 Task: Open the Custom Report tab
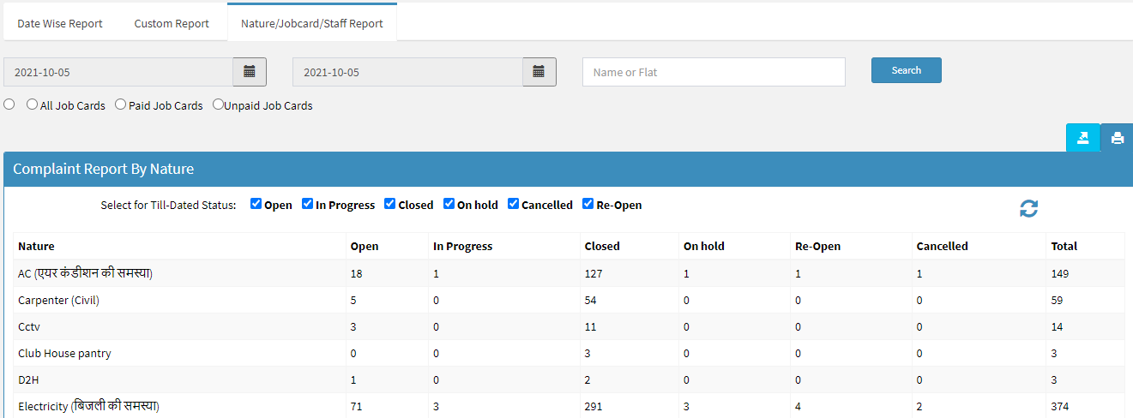tap(172, 23)
